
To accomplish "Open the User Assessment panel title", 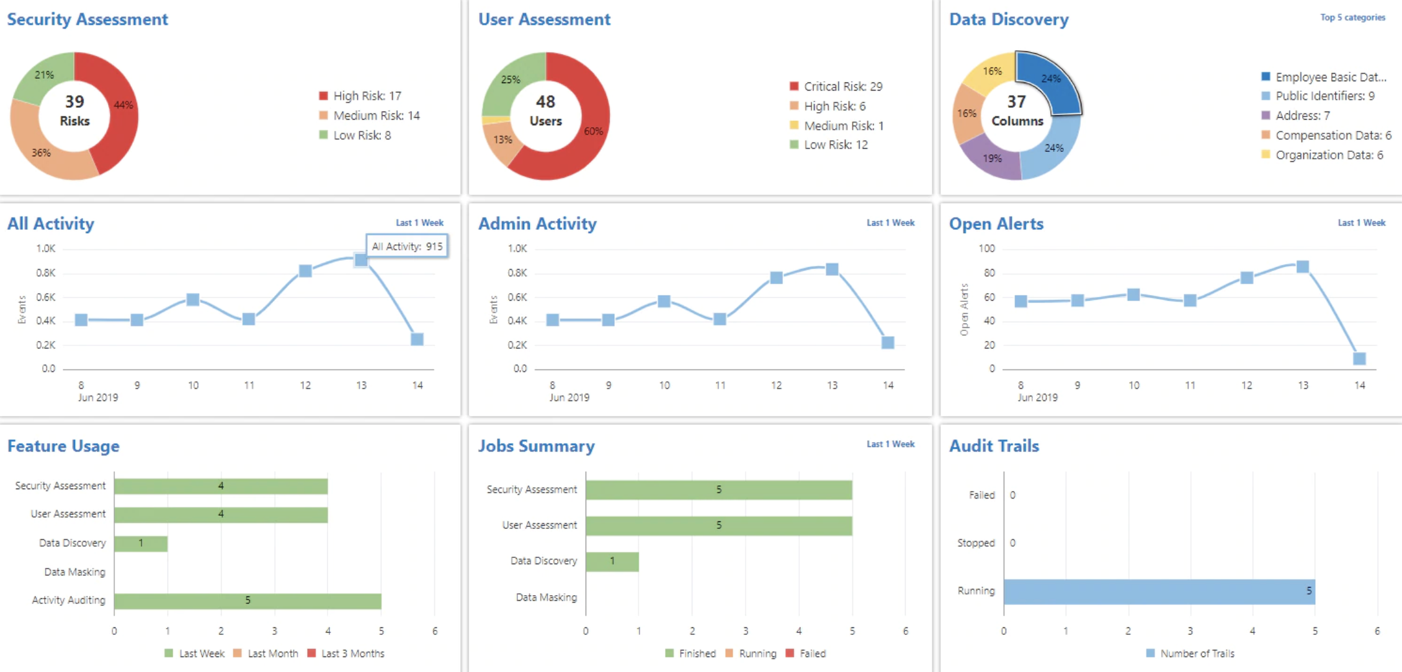I will (x=544, y=19).
